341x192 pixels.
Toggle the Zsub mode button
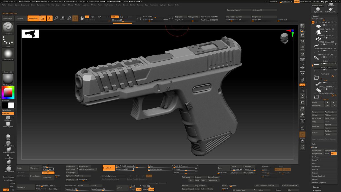coord(122,17)
